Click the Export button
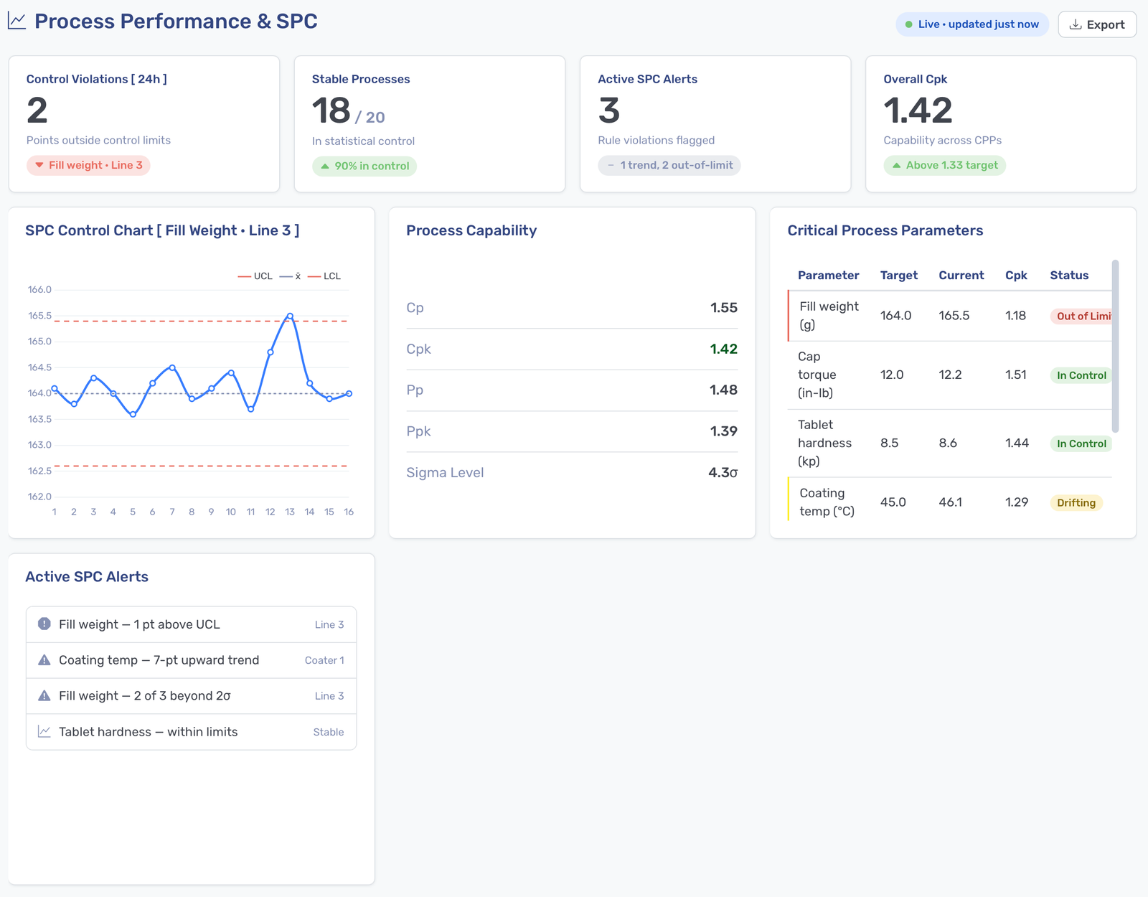 pos(1097,24)
